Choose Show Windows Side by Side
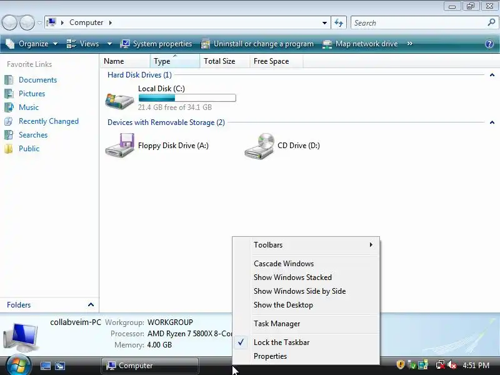This screenshot has width=500, height=375. pyautogui.click(x=306, y=291)
